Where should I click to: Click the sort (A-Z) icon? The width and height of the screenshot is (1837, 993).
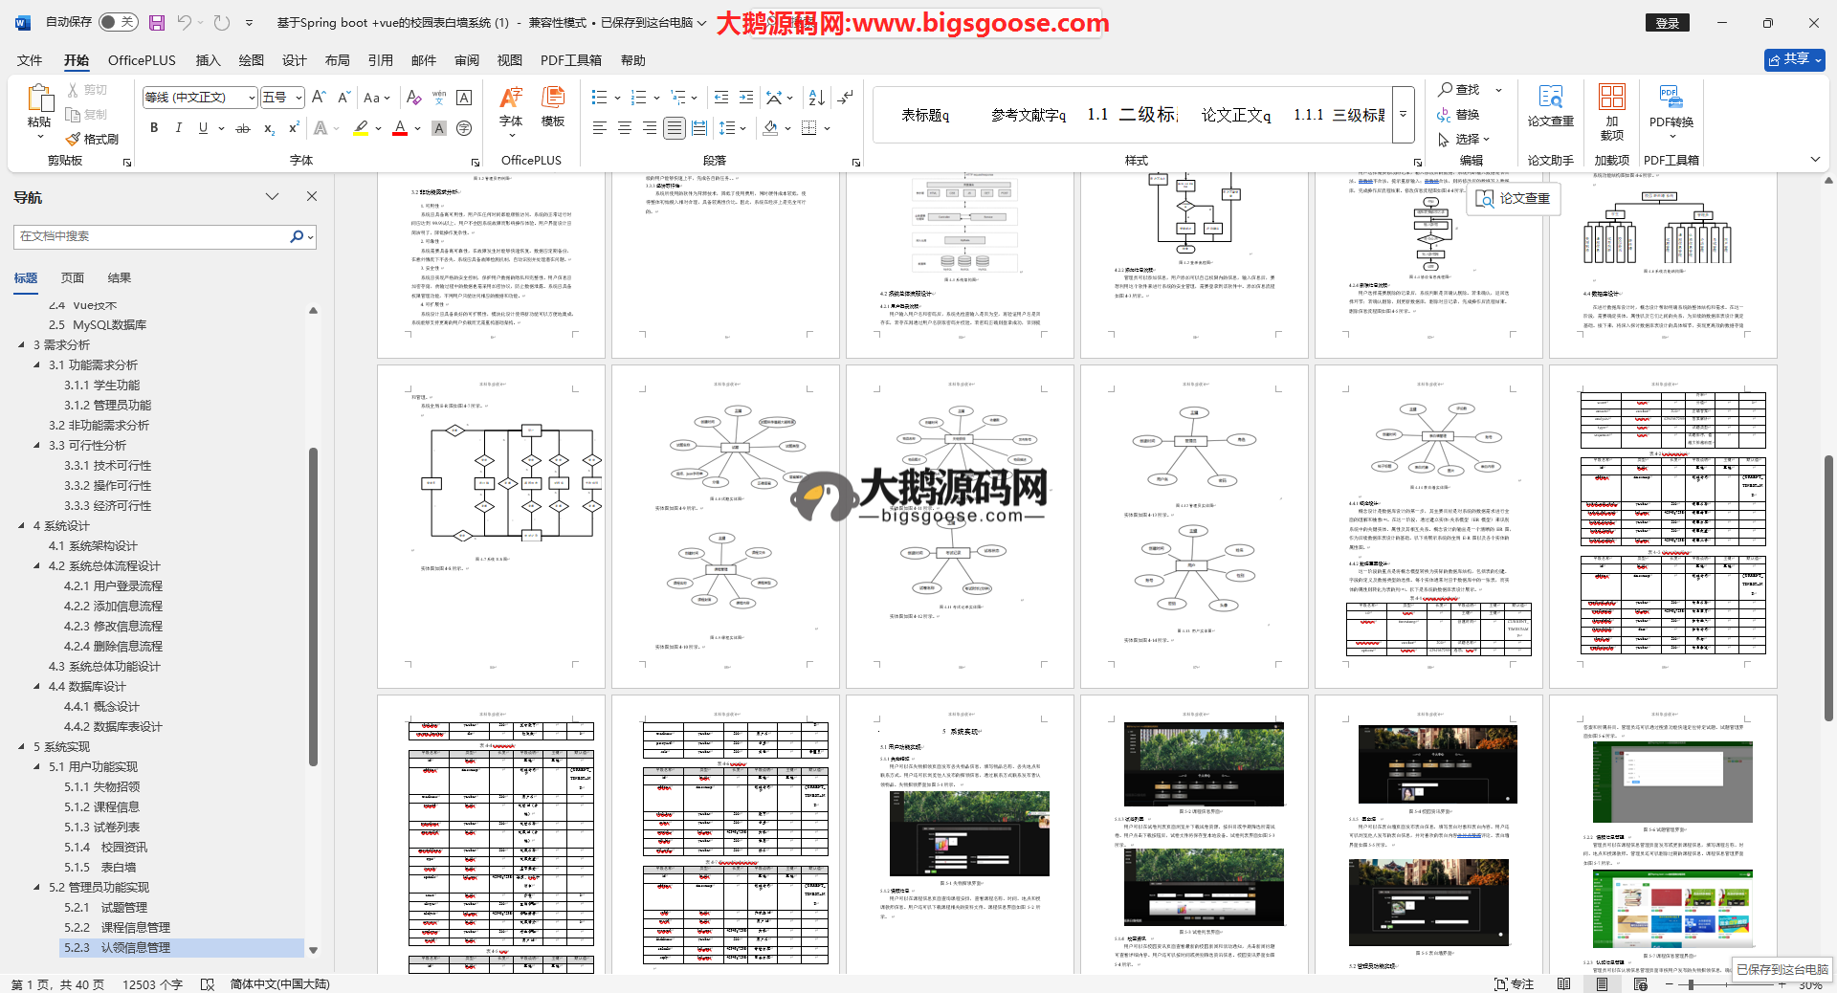816,98
